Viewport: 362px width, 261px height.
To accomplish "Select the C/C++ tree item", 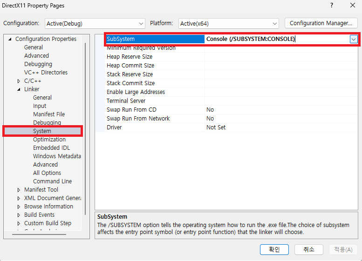I will point(33,81).
